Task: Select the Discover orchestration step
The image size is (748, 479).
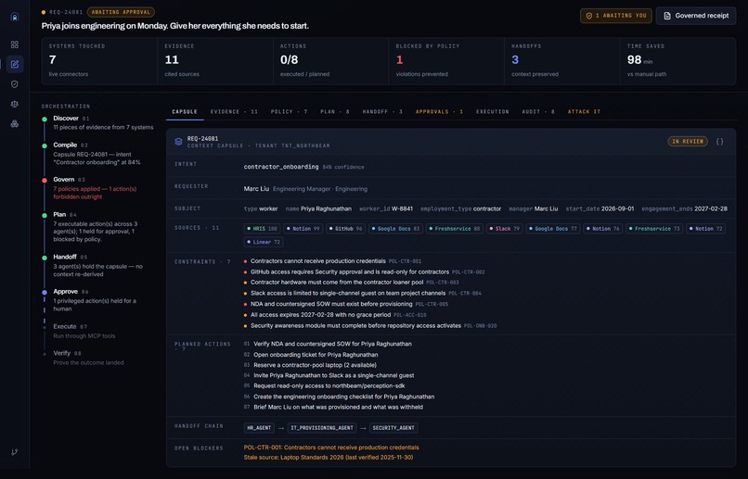Action: pyautogui.click(x=98, y=123)
